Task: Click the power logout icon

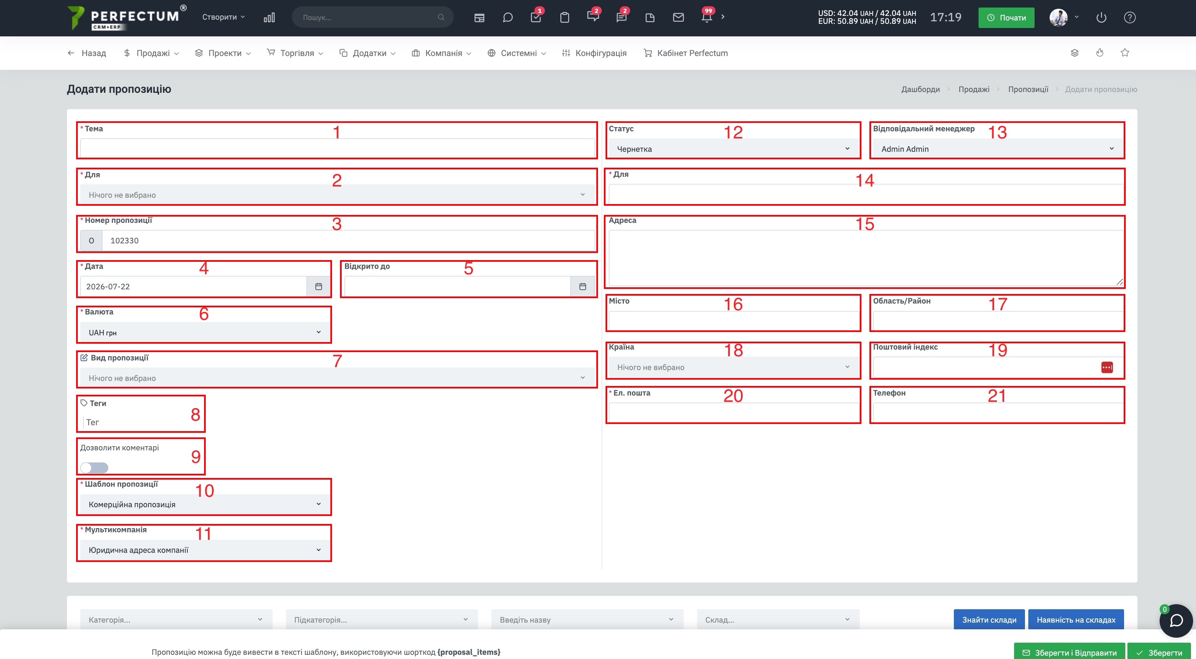Action: pos(1101,18)
